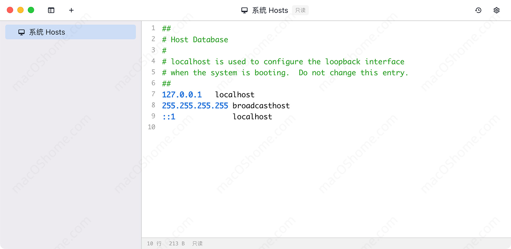Image resolution: width=511 pixels, height=249 pixels.
Task: Click the plus icon to add hosts
Action: point(71,10)
